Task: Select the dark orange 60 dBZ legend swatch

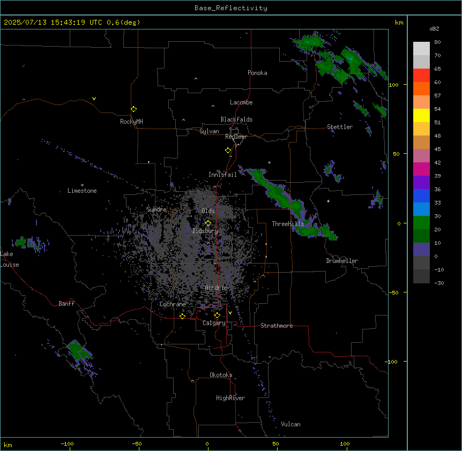Action: tap(421, 88)
